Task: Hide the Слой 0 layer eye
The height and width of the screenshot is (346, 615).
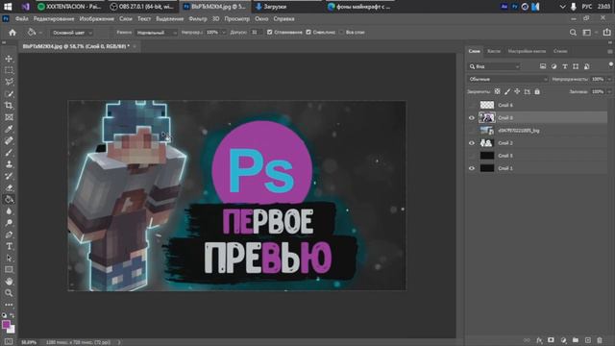Action: pos(472,117)
